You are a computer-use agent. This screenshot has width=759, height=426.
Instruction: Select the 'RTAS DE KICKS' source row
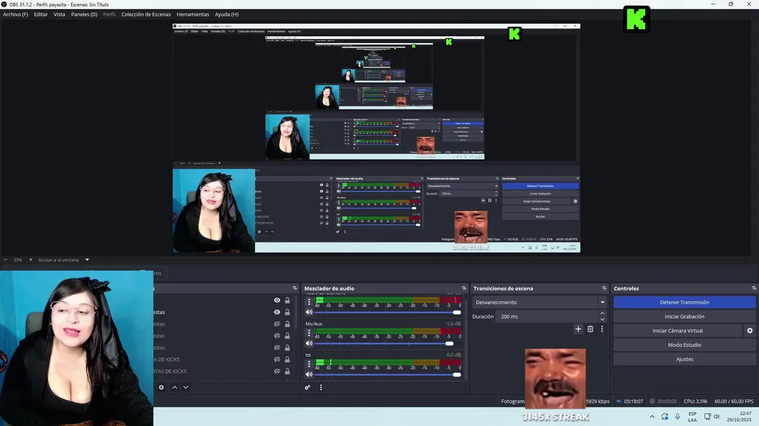tap(224, 371)
